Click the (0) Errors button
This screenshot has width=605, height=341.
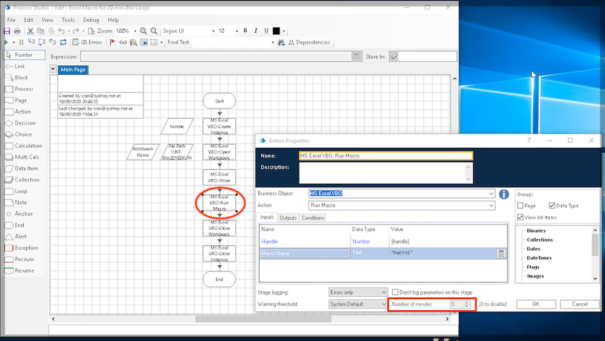point(88,42)
